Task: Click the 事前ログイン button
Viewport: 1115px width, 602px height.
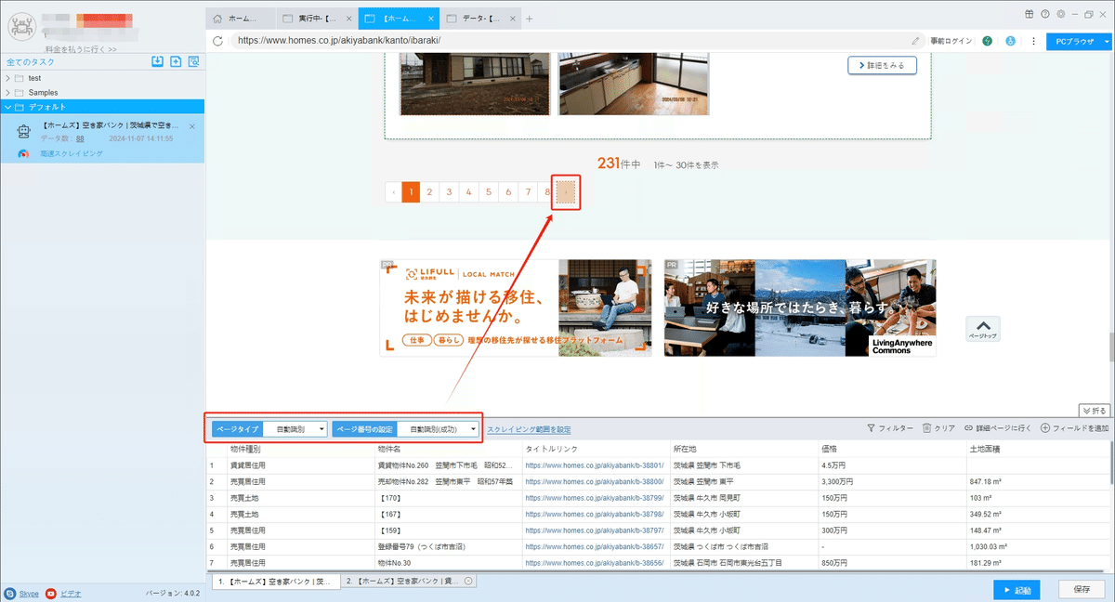Action: (x=953, y=41)
